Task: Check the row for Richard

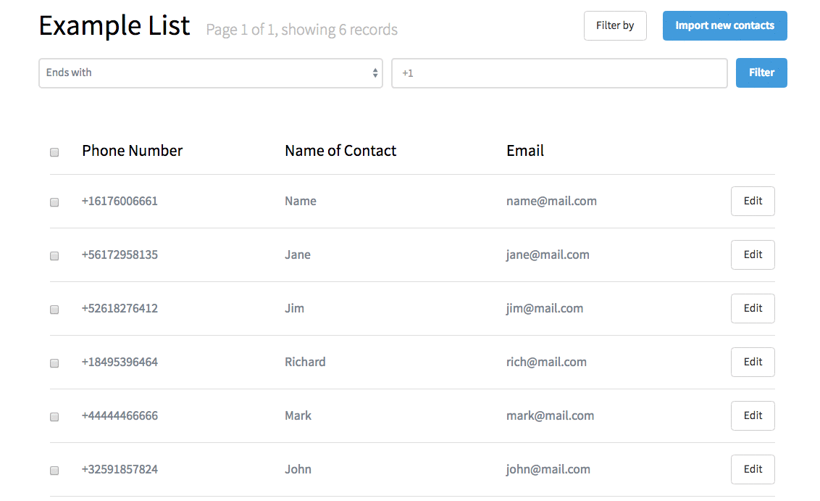Action: (54, 363)
